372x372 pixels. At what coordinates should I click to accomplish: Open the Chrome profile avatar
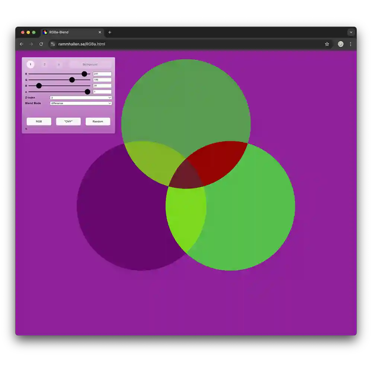tap(341, 44)
